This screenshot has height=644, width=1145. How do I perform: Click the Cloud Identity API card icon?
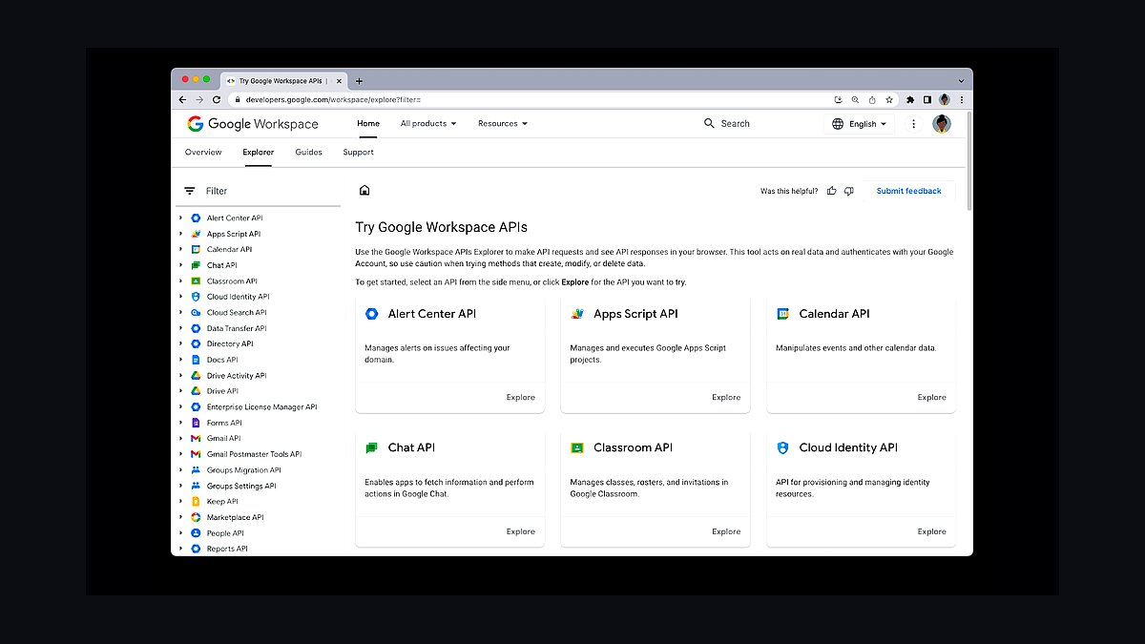pos(783,447)
